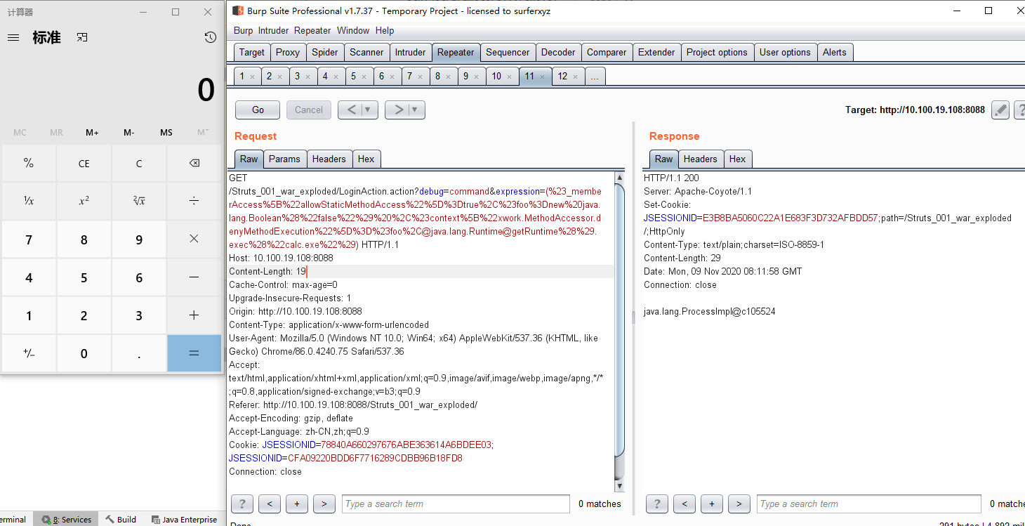Screen dimensions: 1025x526
Task: Open the Project options tab
Action: tap(717, 52)
